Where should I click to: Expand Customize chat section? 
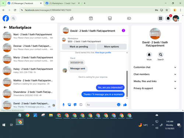(x=155, y=67)
